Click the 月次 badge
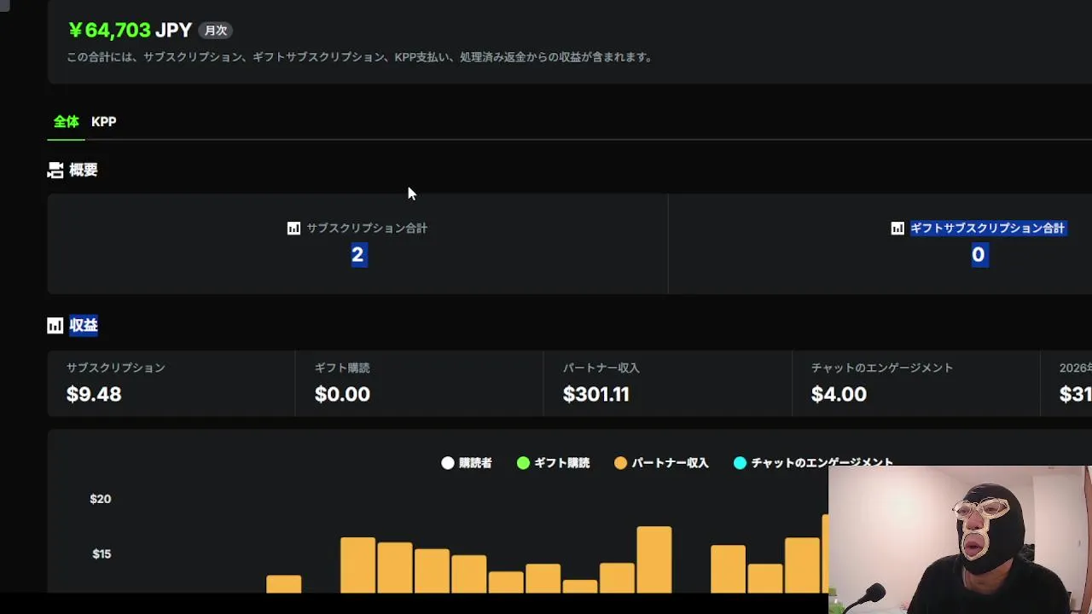Image resolution: width=1092 pixels, height=614 pixels. tap(216, 31)
